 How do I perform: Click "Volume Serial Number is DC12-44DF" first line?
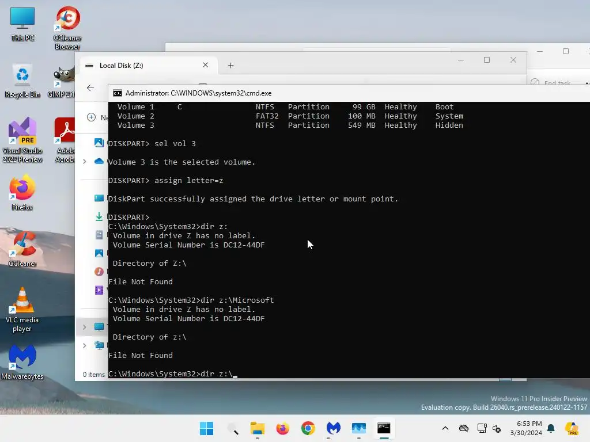tap(188, 245)
